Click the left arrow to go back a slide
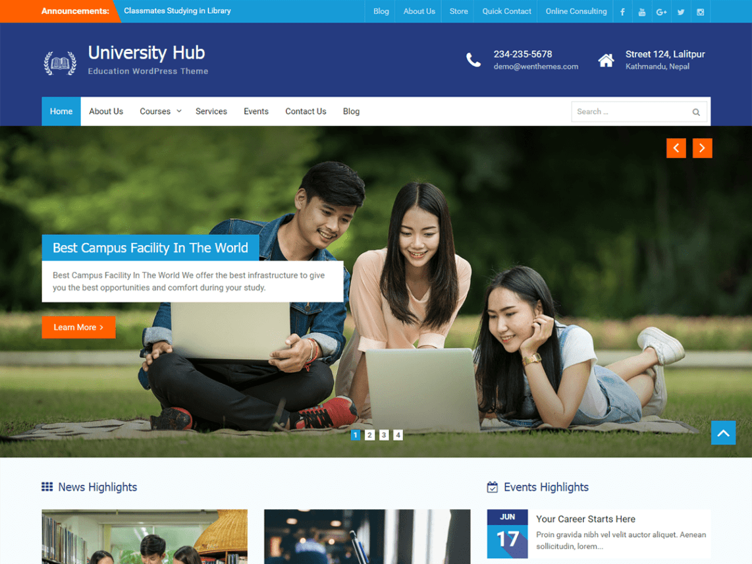The height and width of the screenshot is (564, 752). [x=676, y=148]
